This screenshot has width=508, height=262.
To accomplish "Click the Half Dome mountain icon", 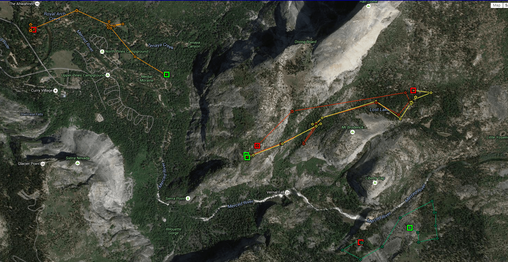I will pyautogui.click(x=369, y=6).
